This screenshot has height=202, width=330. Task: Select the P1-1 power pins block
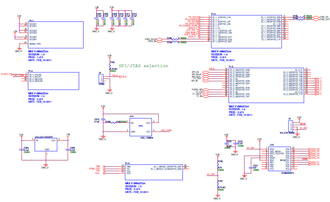tap(56, 35)
